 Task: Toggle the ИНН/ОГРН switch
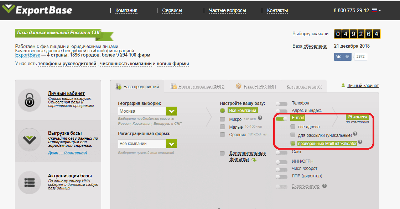click(282, 162)
